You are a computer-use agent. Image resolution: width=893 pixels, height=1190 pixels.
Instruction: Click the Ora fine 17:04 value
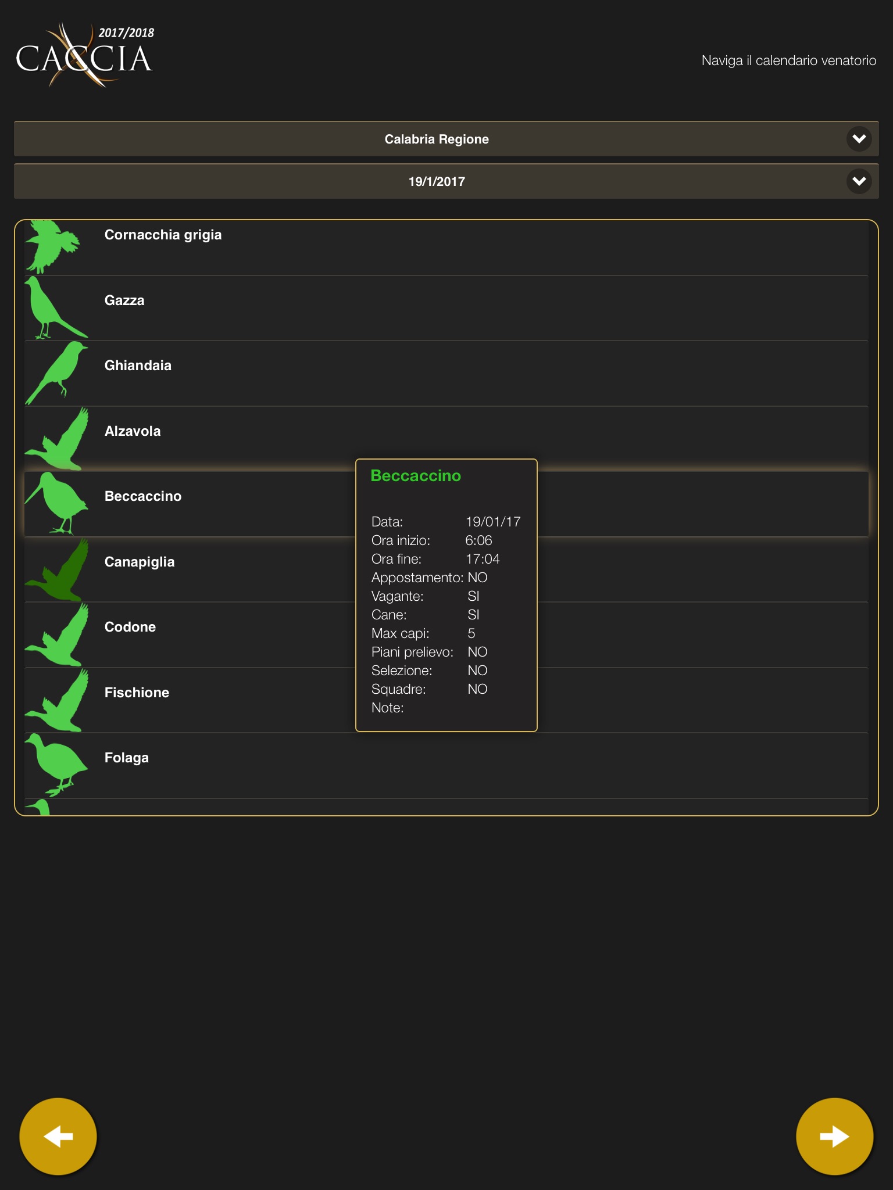click(483, 559)
